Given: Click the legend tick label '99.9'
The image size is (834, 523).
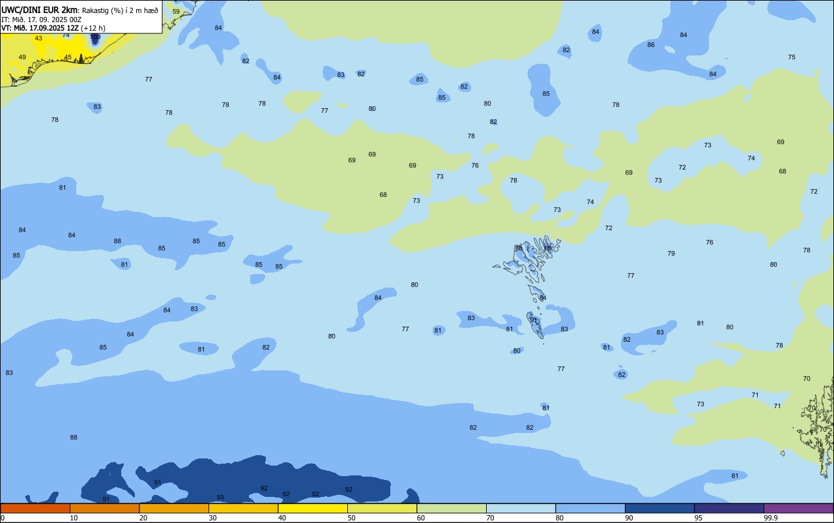Looking at the screenshot, I should [x=770, y=518].
